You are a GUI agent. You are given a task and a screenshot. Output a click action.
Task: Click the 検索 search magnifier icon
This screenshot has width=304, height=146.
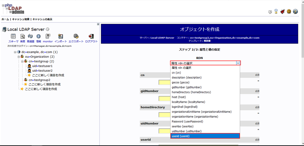pyautogui.click(x=23, y=36)
